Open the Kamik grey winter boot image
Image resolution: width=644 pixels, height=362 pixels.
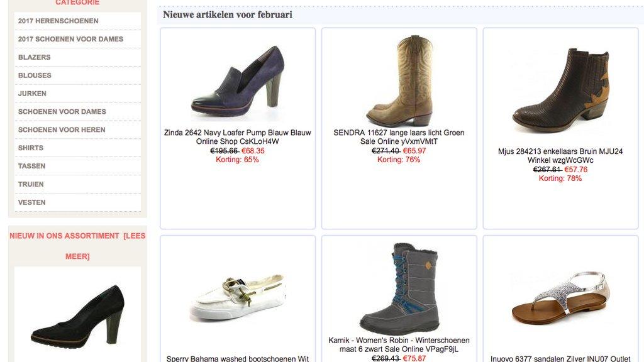point(399,288)
